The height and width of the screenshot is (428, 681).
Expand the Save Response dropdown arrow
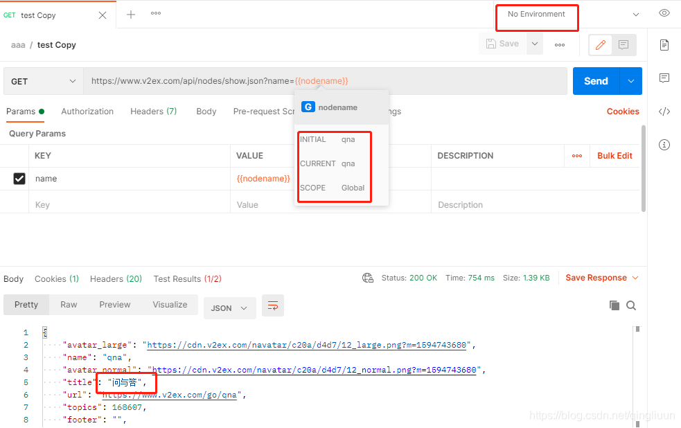[x=635, y=278]
